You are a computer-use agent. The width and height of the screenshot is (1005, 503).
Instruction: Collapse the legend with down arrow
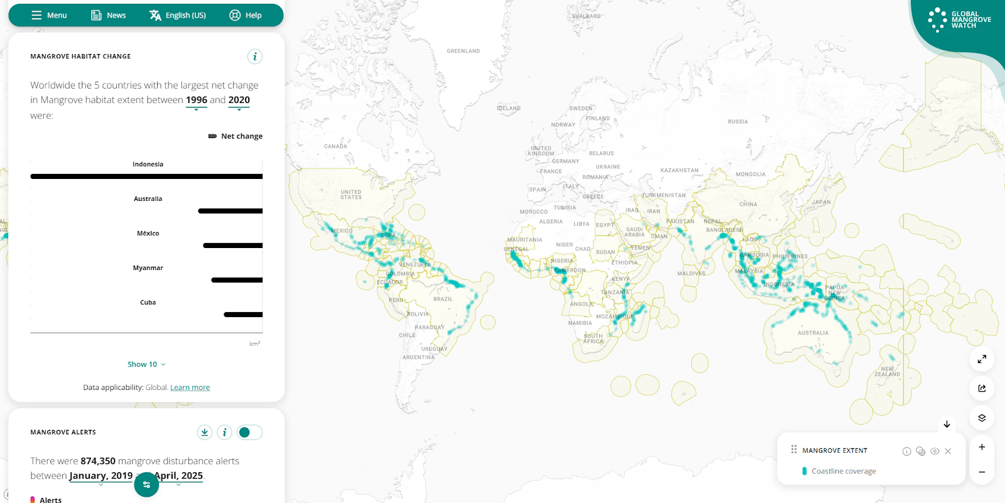[947, 425]
